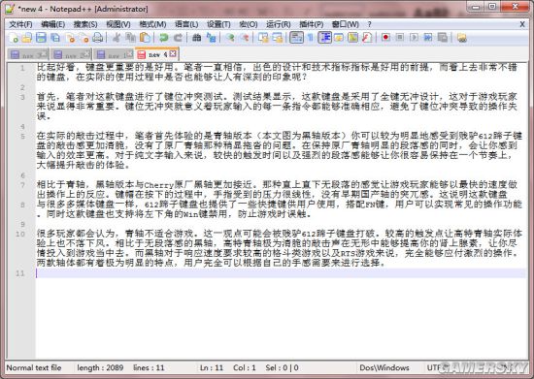The height and width of the screenshot is (379, 534).
Task: Click line number 10 in the margin
Action: point(20,234)
